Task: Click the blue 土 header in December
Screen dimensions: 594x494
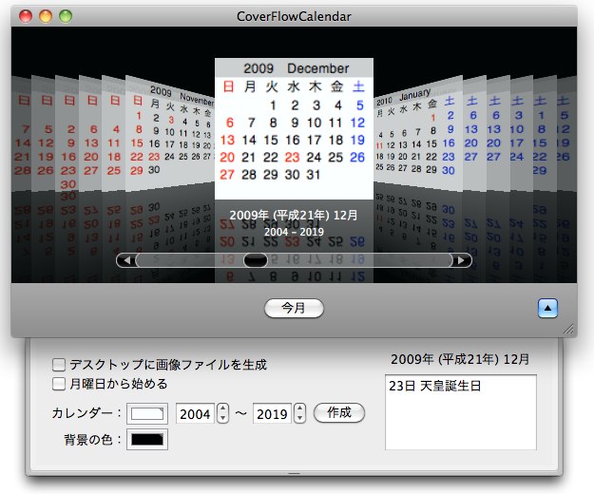Action: pyautogui.click(x=358, y=86)
